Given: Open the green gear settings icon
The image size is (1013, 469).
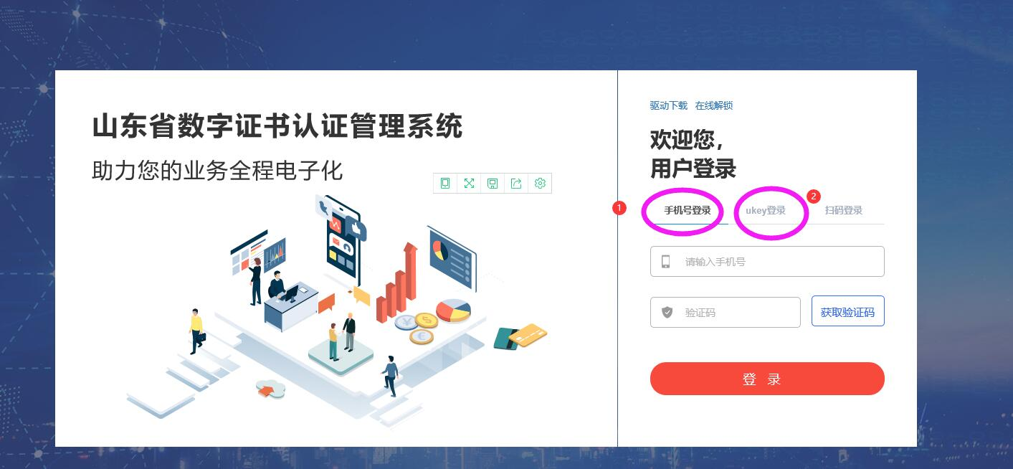Looking at the screenshot, I should click(x=540, y=184).
